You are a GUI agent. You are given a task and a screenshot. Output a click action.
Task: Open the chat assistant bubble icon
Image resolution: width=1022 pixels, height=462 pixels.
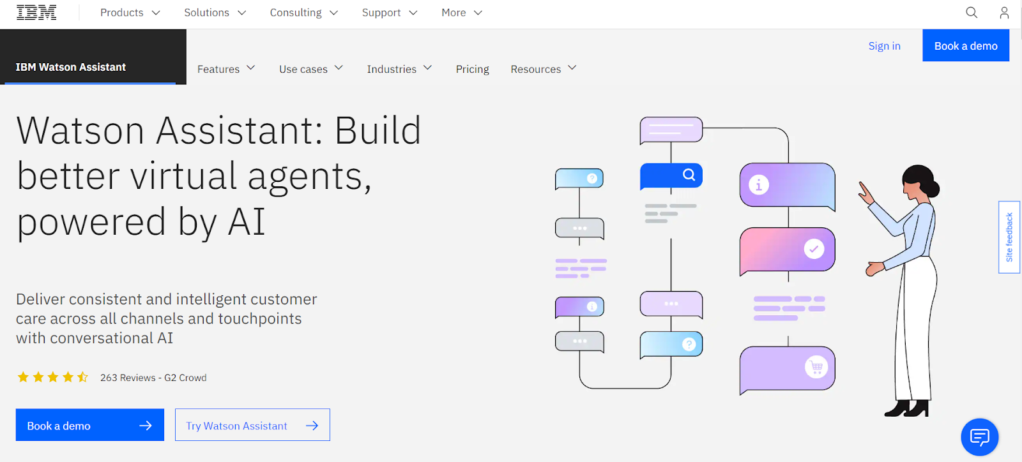coord(979,437)
